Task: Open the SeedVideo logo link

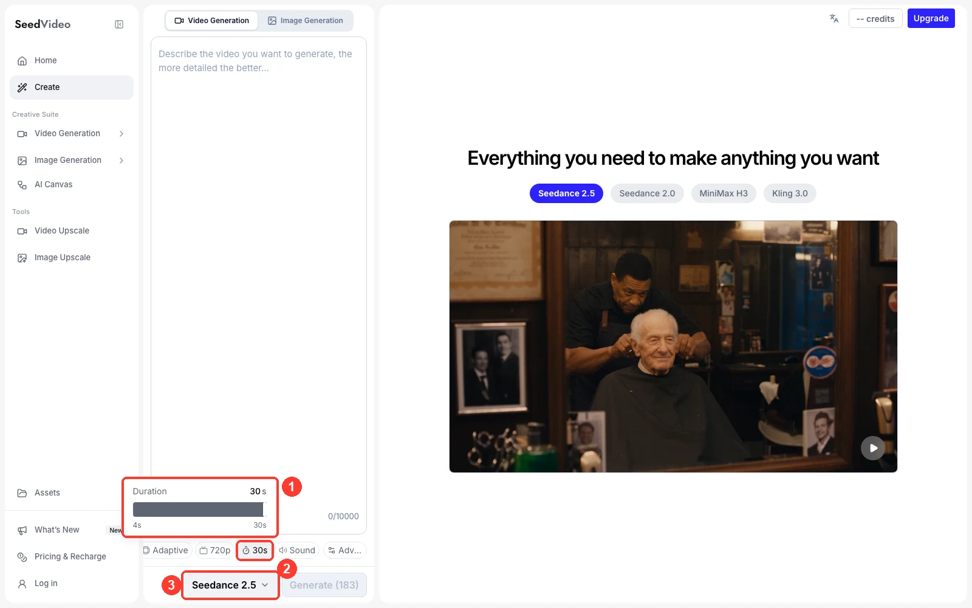Action: [43, 24]
